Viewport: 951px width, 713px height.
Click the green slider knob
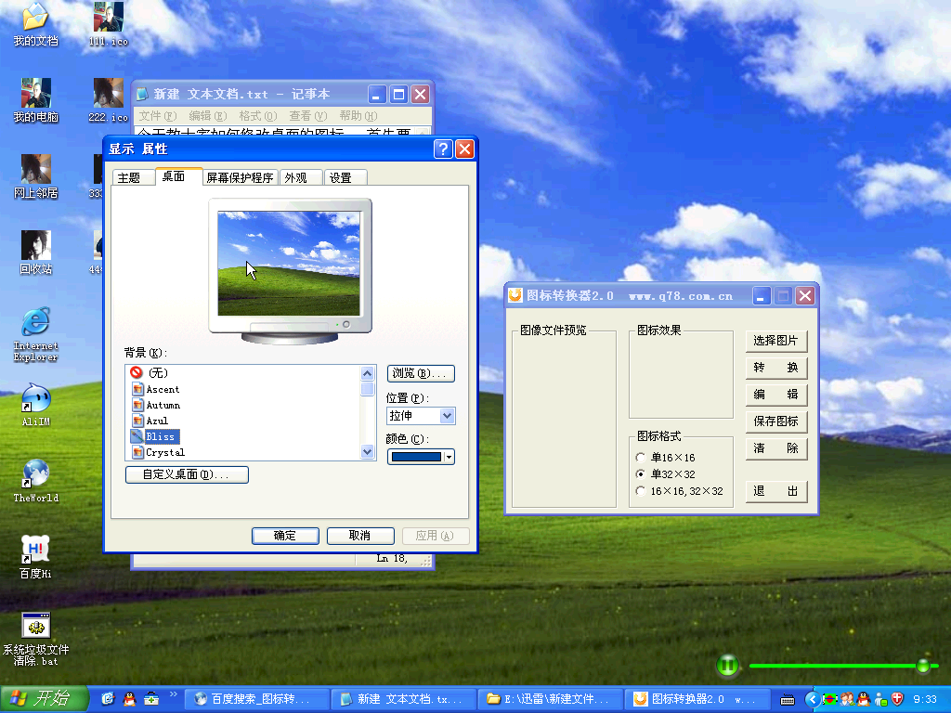click(x=923, y=666)
